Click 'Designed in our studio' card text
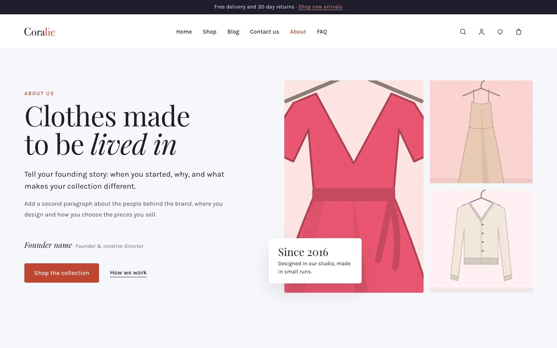Image resolution: width=557 pixels, height=348 pixels. point(314,268)
